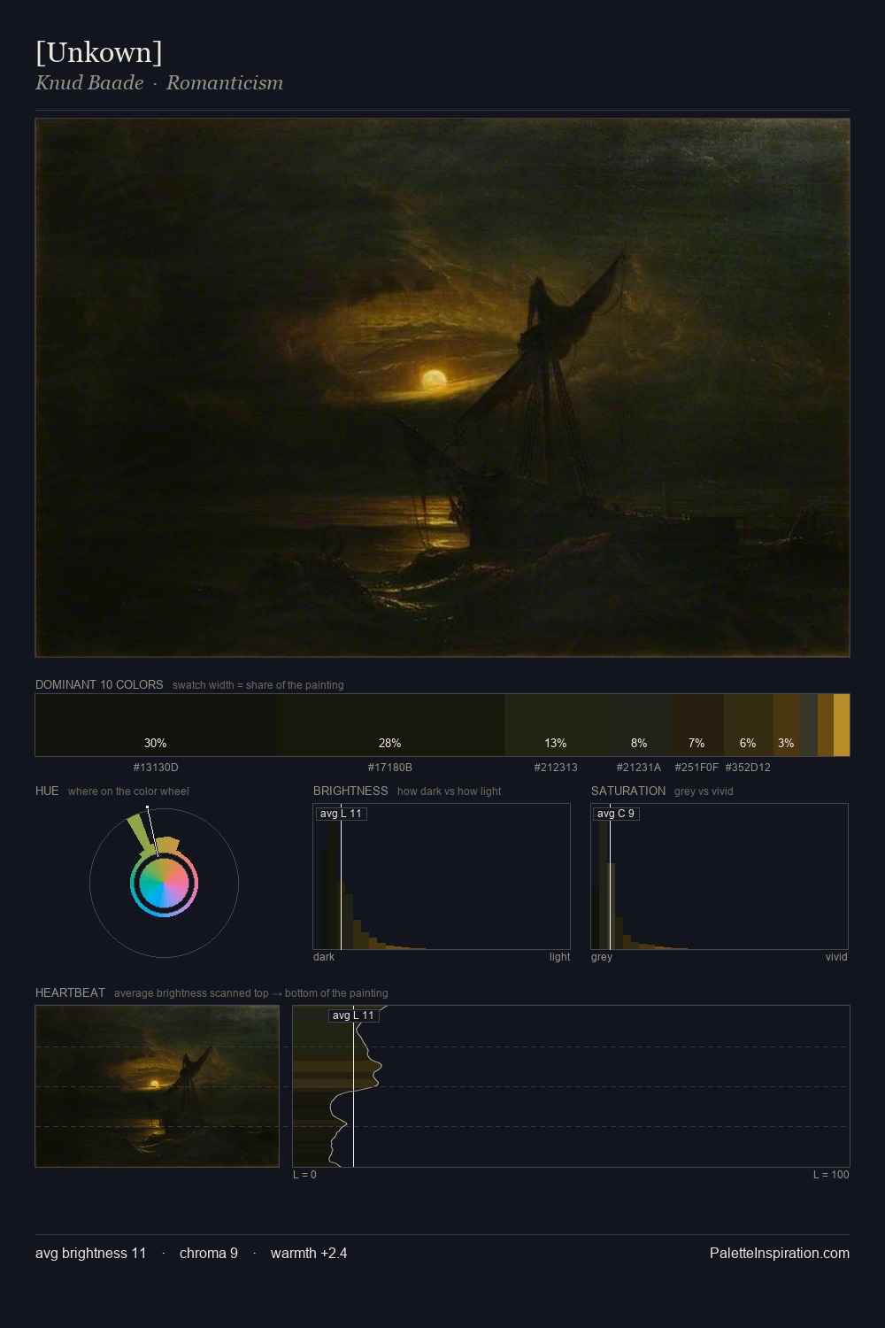Click footer text 'chroma 9'
This screenshot has height=1328, width=885.
[209, 1253]
